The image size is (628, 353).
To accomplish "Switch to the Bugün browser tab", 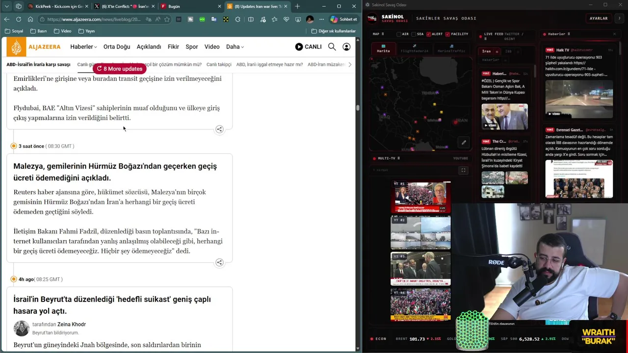I will [190, 6].
